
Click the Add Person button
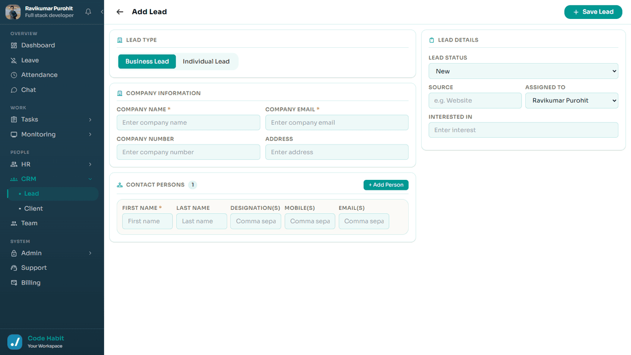click(x=386, y=185)
